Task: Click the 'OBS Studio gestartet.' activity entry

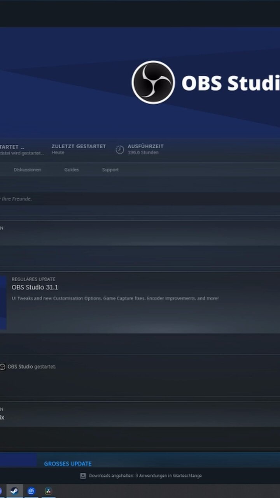Action: click(32, 366)
